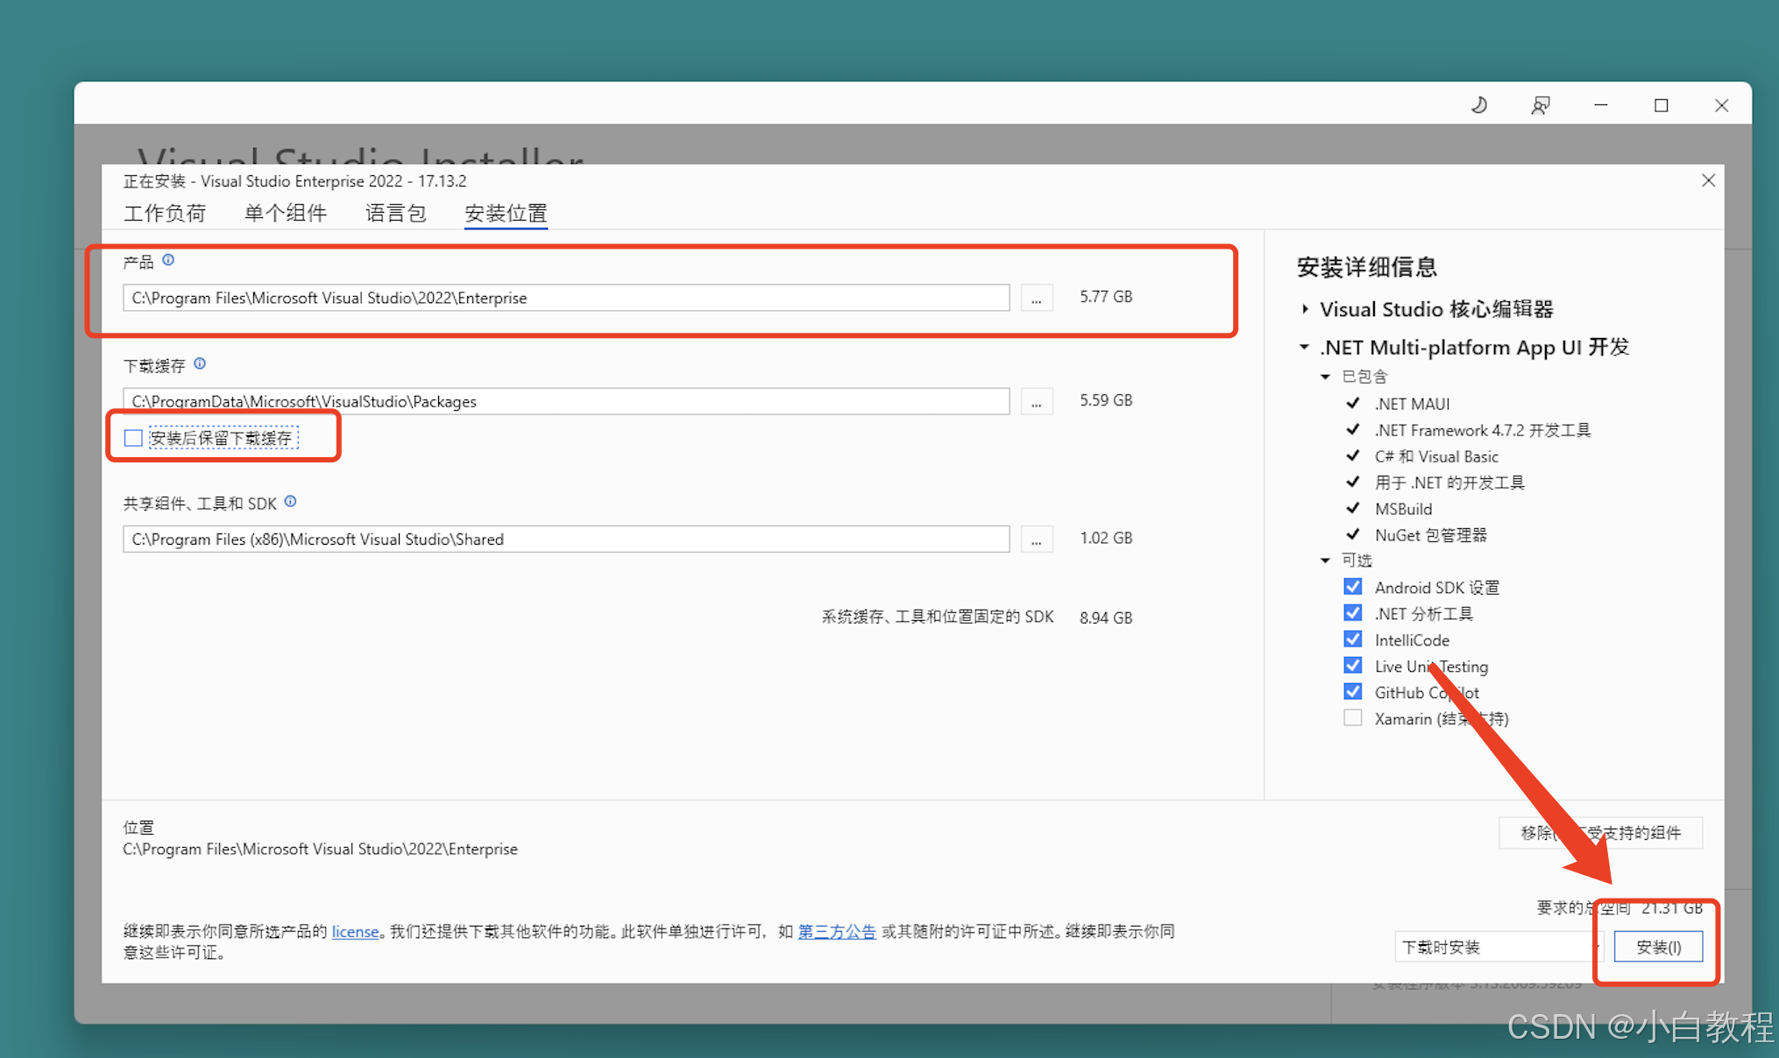Click the feedback icon in title bar
The width and height of the screenshot is (1779, 1058).
1540,105
